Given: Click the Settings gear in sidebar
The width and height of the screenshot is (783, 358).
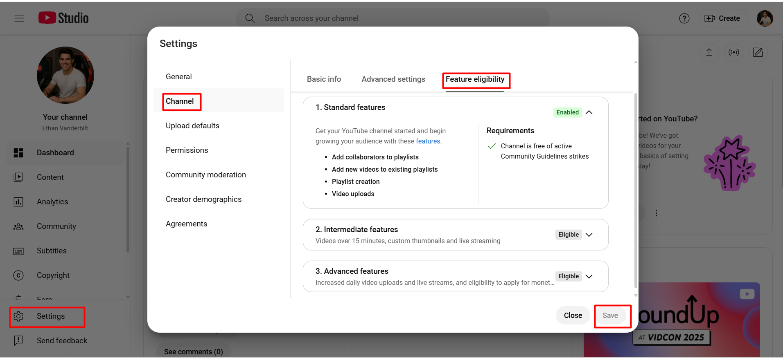Looking at the screenshot, I should click(19, 316).
